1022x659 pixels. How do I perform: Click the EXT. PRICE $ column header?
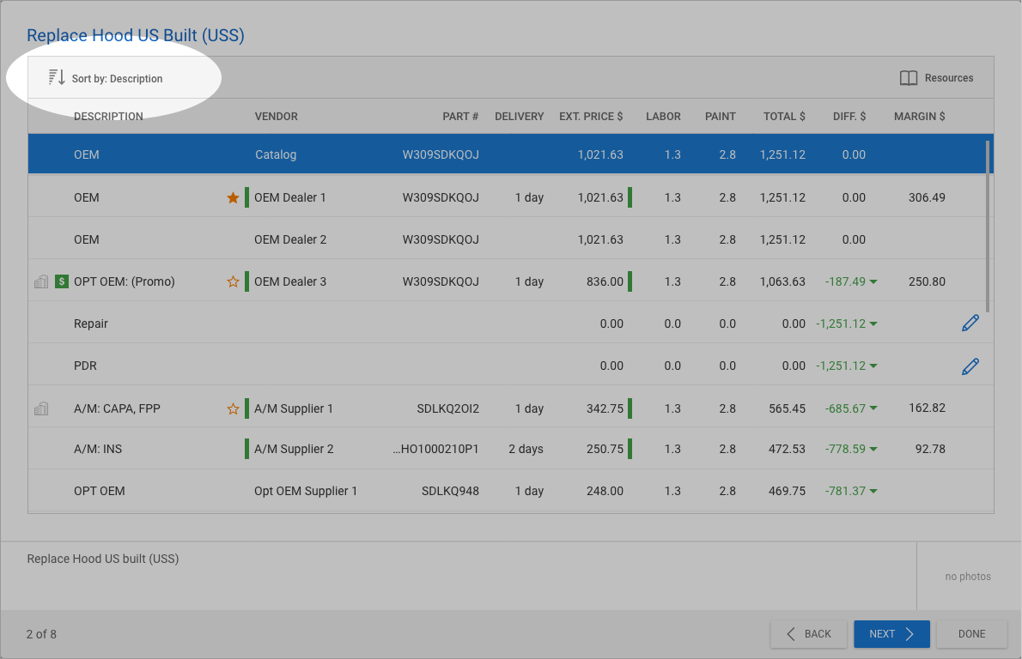(x=591, y=116)
